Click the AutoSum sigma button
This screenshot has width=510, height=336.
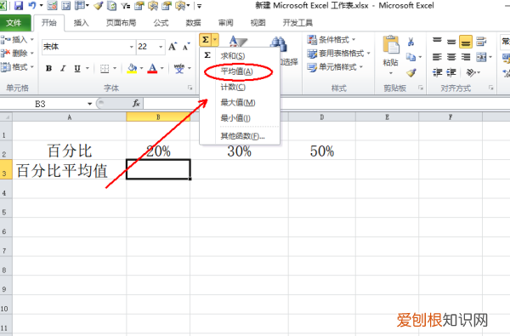(205, 40)
